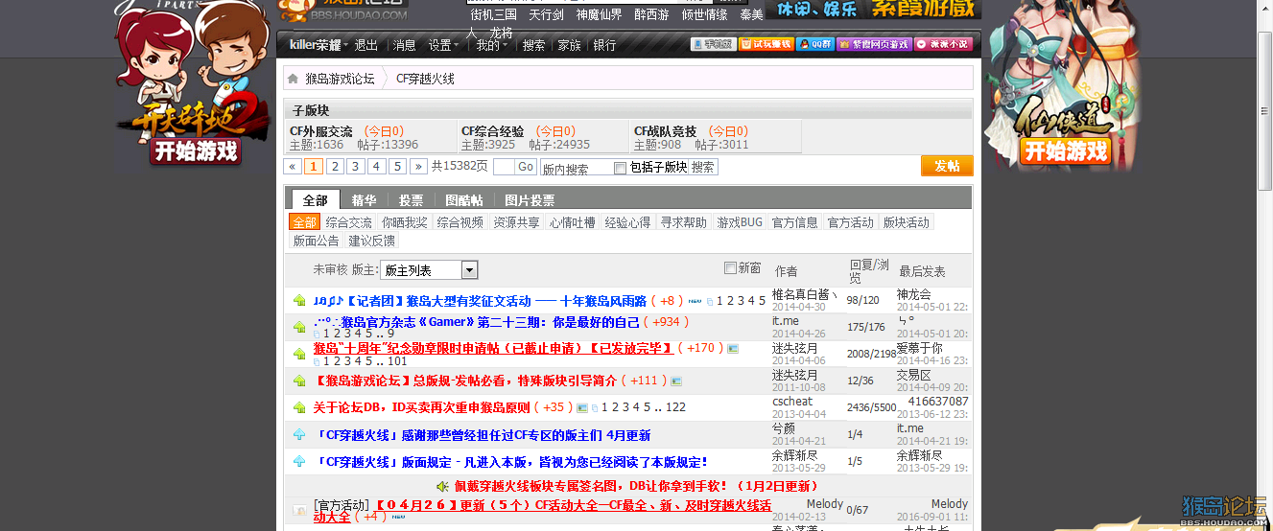Viewport: 1273px width, 531px height.
Task: Switch to the 投票 tab
Action: click(x=411, y=200)
